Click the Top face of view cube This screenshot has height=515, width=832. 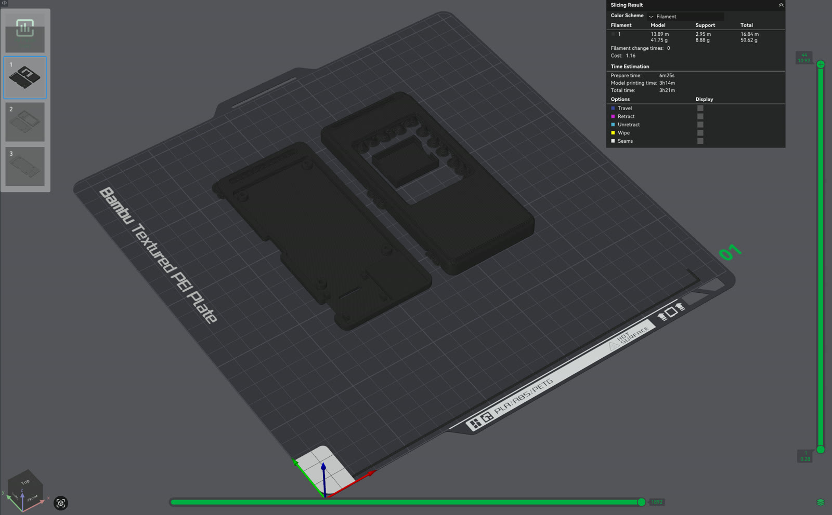tap(25, 481)
